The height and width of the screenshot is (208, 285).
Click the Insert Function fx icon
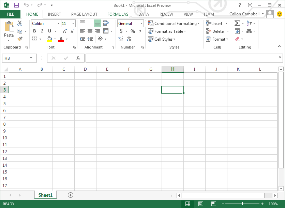point(78,58)
